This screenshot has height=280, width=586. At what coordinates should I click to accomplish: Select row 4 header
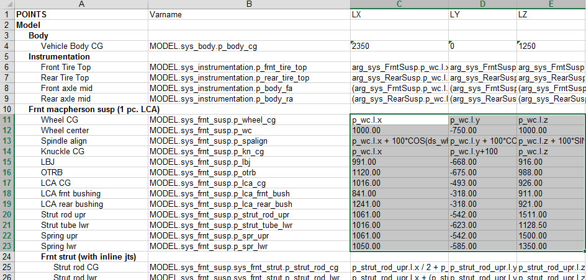pyautogui.click(x=7, y=46)
